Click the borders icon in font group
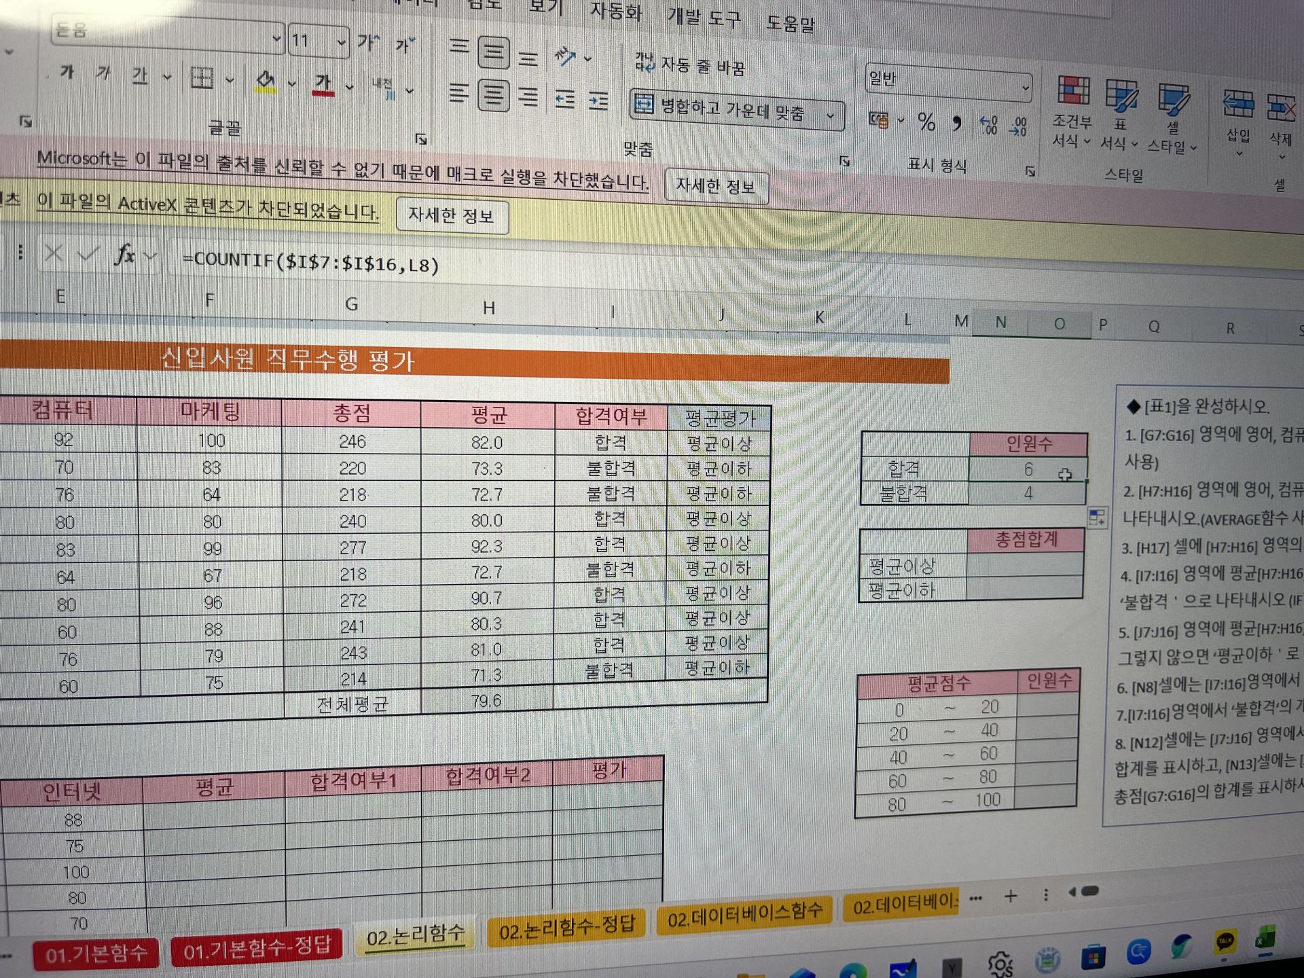The width and height of the screenshot is (1304, 978). 202,77
